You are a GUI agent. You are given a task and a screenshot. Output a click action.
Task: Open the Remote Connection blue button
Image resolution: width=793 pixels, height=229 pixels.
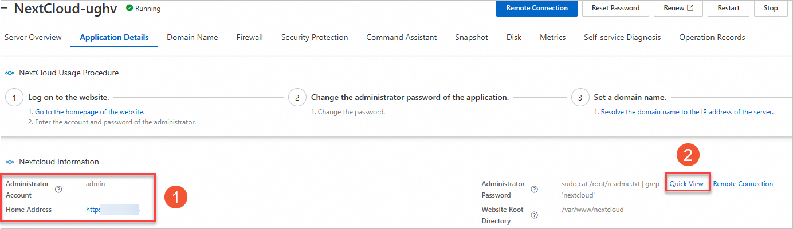pos(537,8)
